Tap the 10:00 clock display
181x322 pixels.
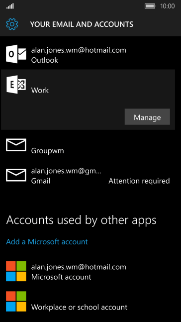point(168,6)
